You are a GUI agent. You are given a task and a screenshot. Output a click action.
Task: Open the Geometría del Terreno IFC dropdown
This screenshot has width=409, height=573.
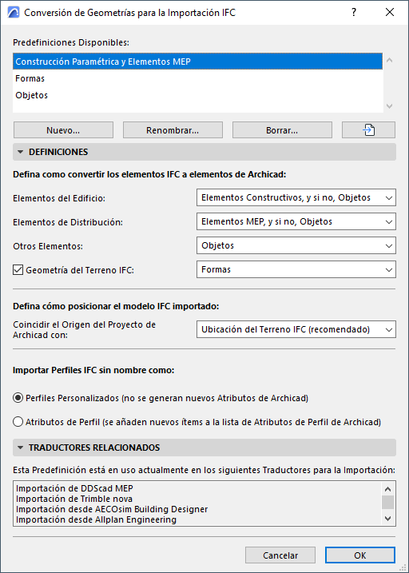(296, 269)
